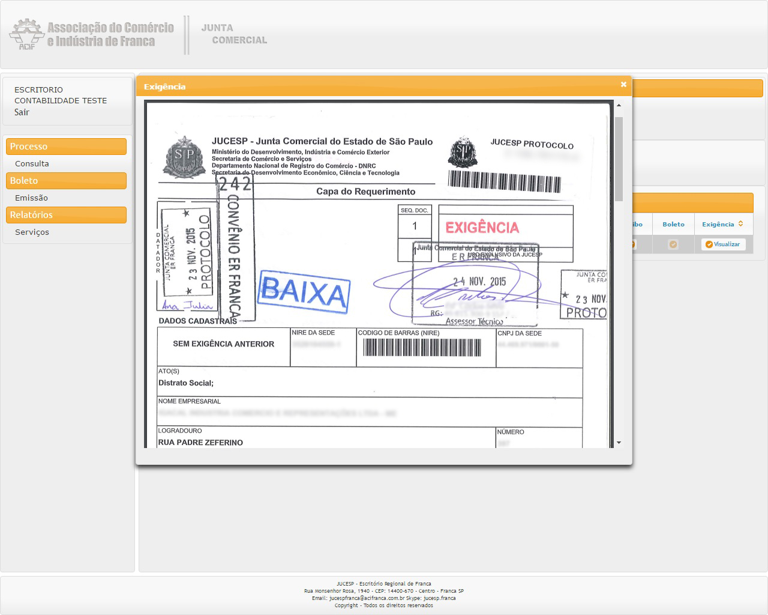Click the scanned Exigência document image

379,274
